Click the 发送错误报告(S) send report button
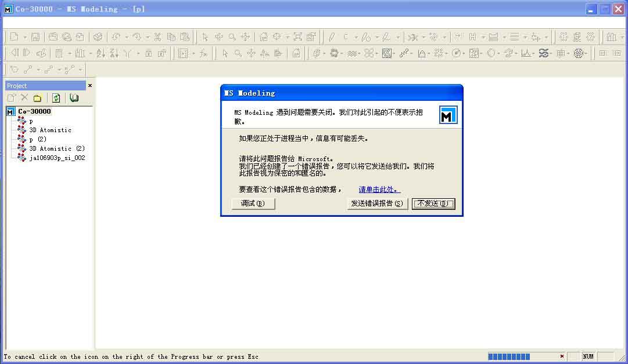 377,203
